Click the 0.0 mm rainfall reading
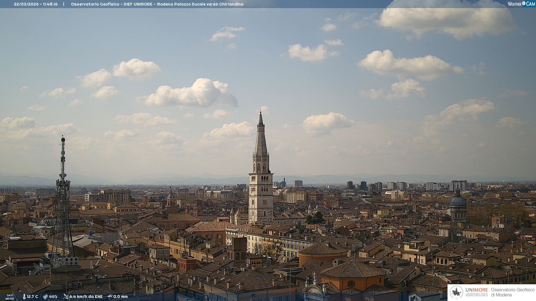 click(x=121, y=297)
